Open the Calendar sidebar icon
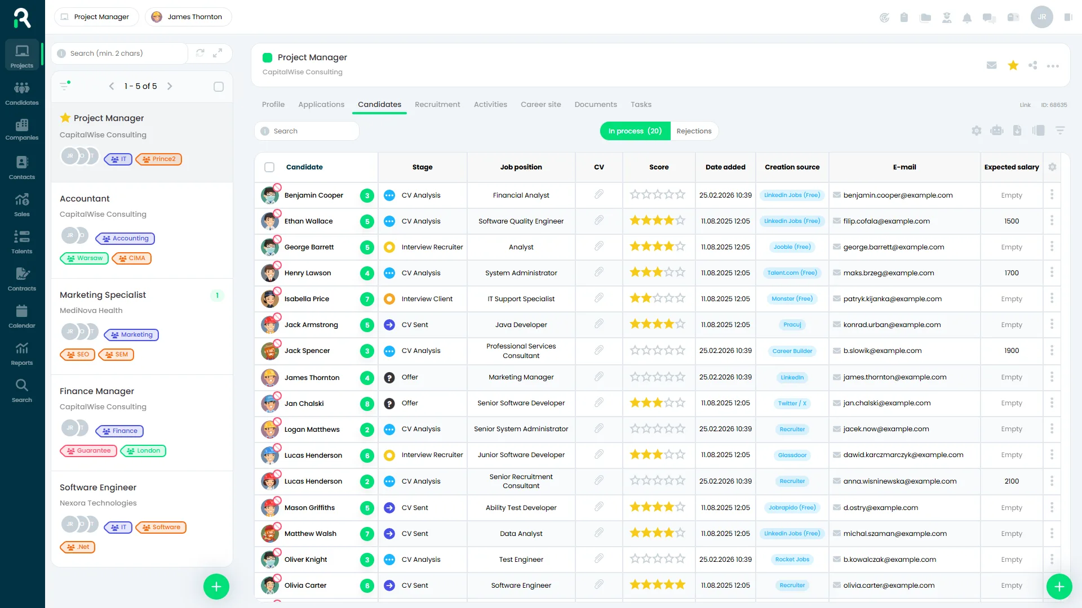Viewport: 1082px width, 608px height. pos(22,316)
